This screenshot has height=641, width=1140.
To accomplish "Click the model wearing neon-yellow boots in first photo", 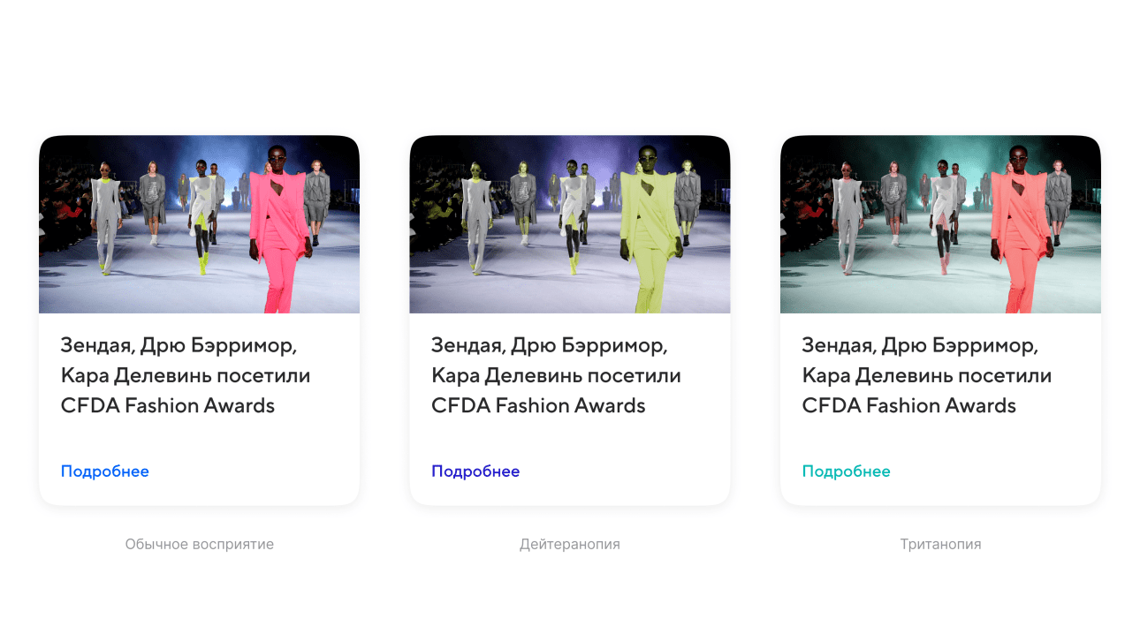I will pos(202,217).
